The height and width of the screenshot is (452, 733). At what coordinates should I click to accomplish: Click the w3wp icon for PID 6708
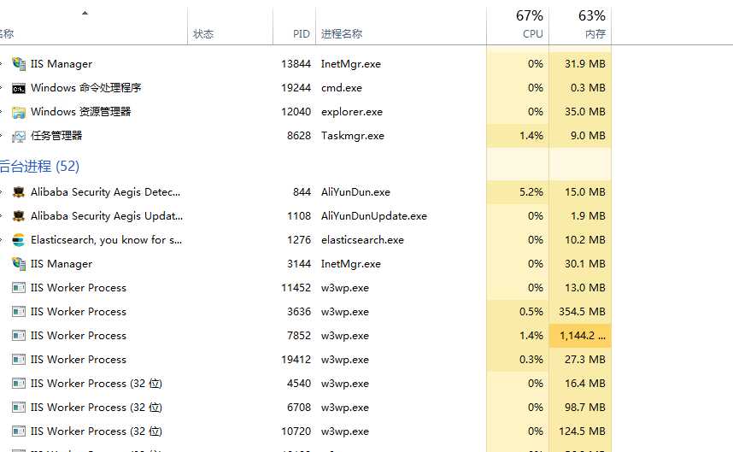(x=19, y=408)
